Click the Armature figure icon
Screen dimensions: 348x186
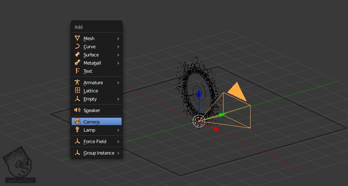pos(77,82)
